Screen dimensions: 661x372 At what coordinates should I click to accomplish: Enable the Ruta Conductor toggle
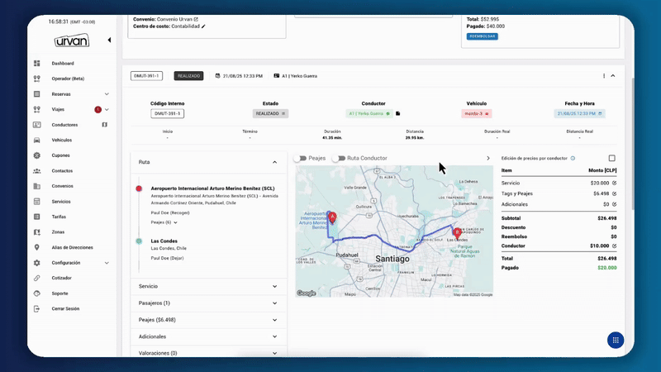click(x=339, y=158)
